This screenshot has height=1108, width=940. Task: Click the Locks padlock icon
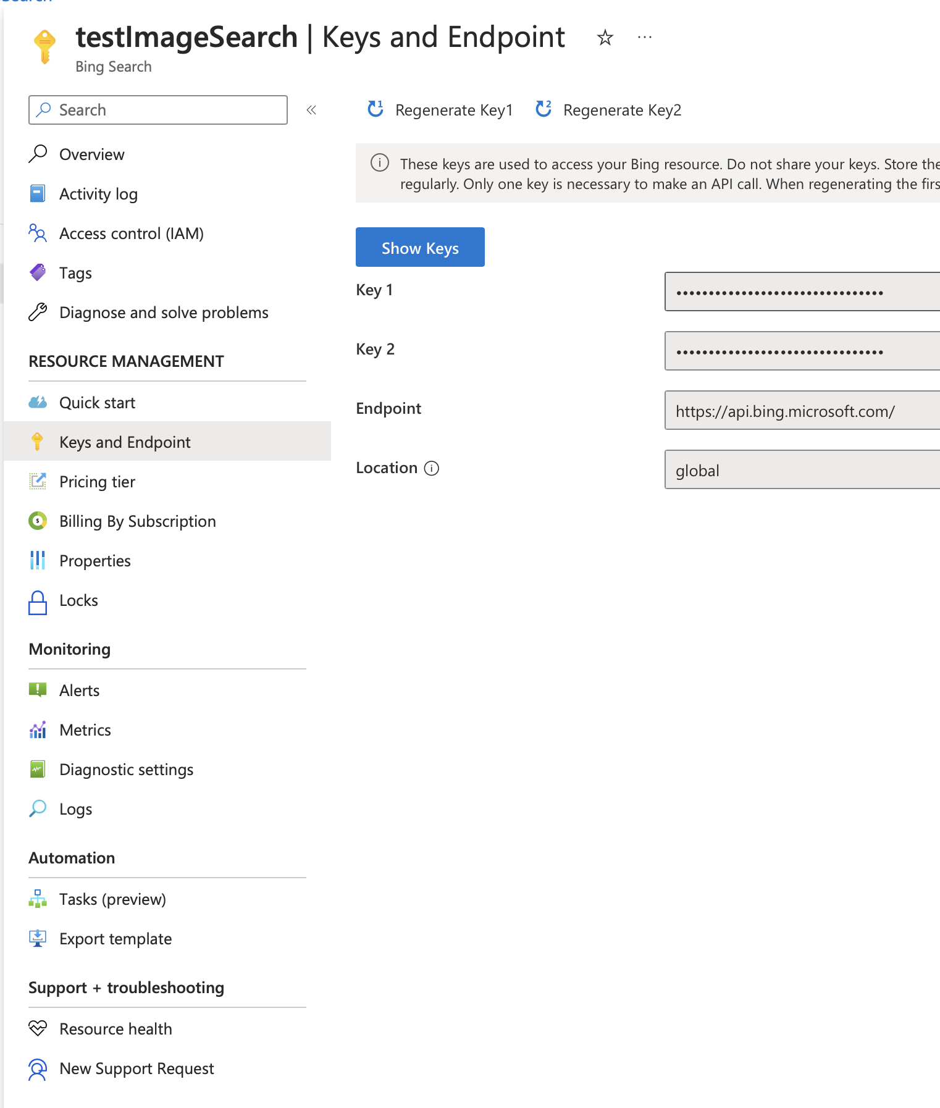click(38, 602)
